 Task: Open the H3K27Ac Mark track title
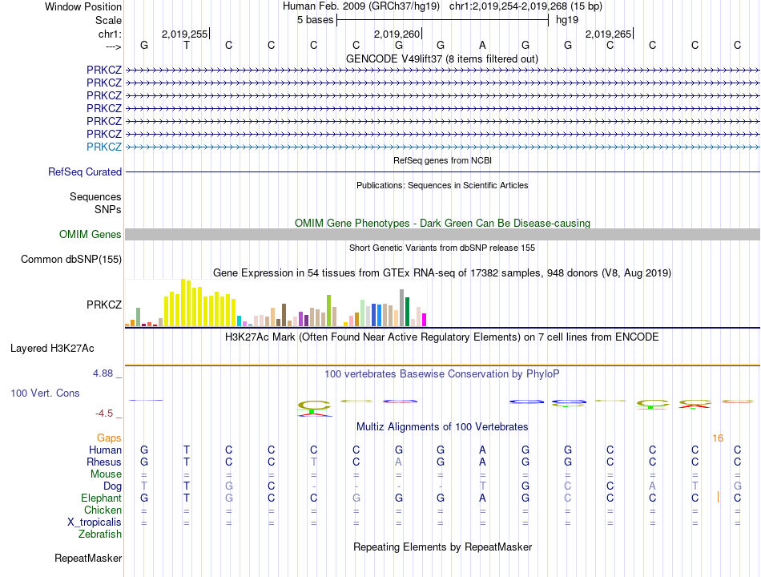pyautogui.click(x=442, y=337)
